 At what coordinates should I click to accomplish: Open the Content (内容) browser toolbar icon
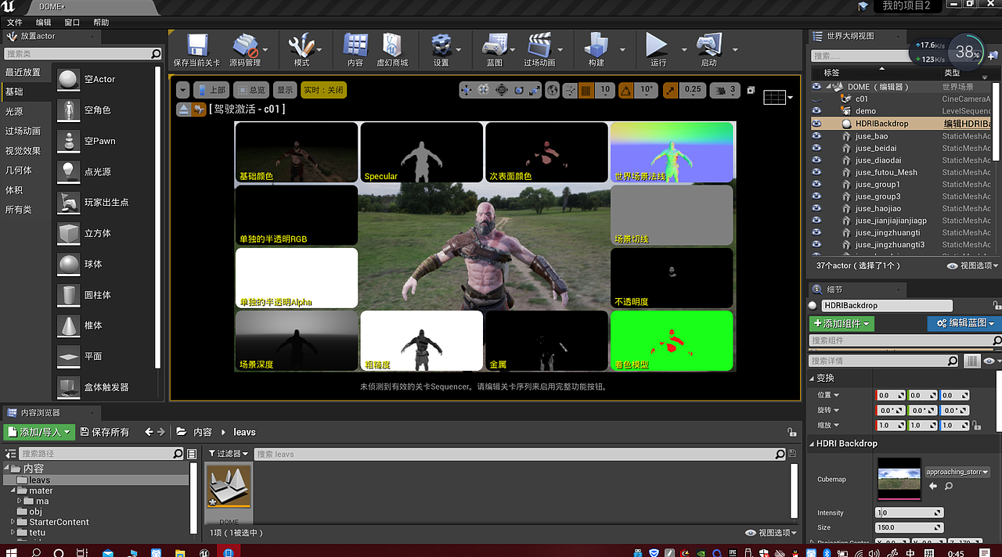[x=355, y=45]
